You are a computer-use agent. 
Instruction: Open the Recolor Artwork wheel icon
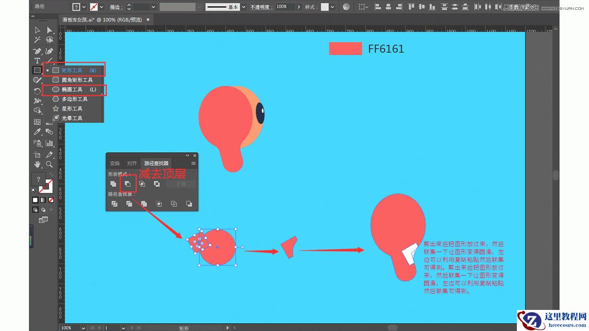tap(346, 7)
